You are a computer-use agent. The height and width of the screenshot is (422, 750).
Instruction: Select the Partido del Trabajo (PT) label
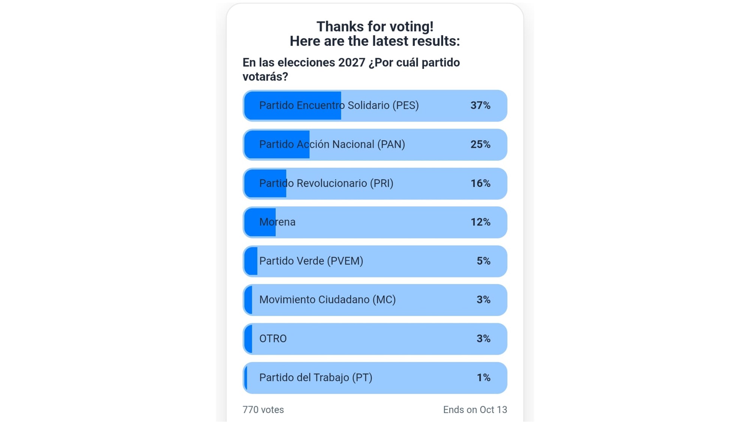[315, 378]
